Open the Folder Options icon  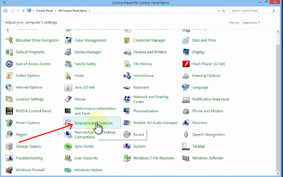click(x=9, y=76)
